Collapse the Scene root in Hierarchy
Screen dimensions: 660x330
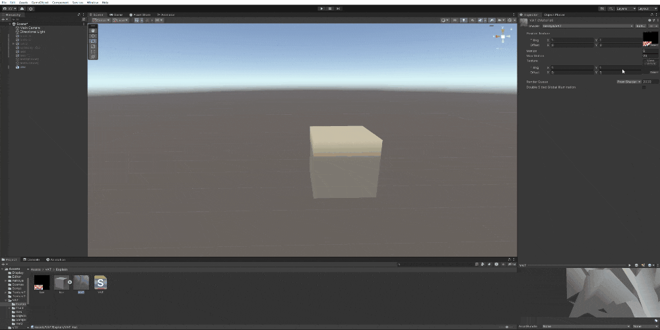click(x=10, y=24)
